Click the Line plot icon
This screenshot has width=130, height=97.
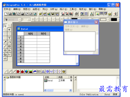6,71
